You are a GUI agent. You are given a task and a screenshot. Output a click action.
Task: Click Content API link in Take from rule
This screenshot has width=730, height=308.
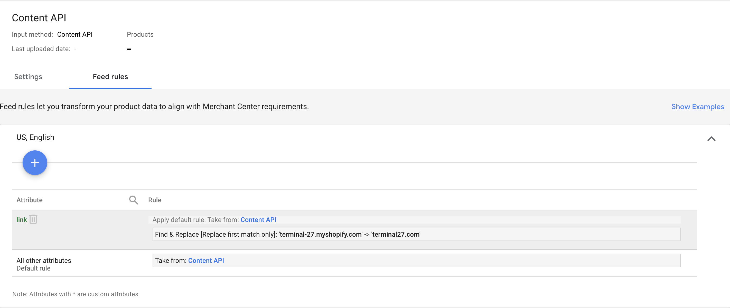coord(206,261)
